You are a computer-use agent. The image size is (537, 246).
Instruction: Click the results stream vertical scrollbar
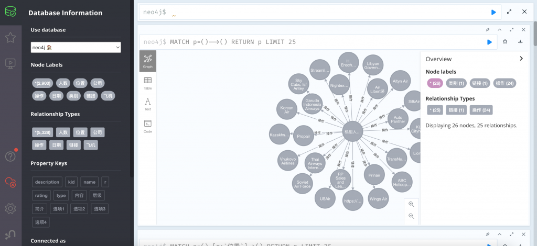pos(535,33)
